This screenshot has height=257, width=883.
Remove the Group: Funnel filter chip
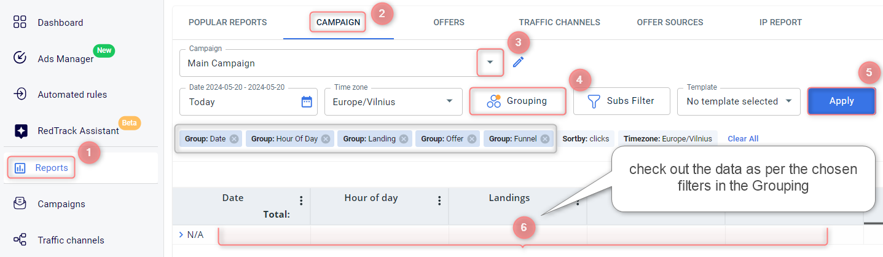click(x=544, y=139)
